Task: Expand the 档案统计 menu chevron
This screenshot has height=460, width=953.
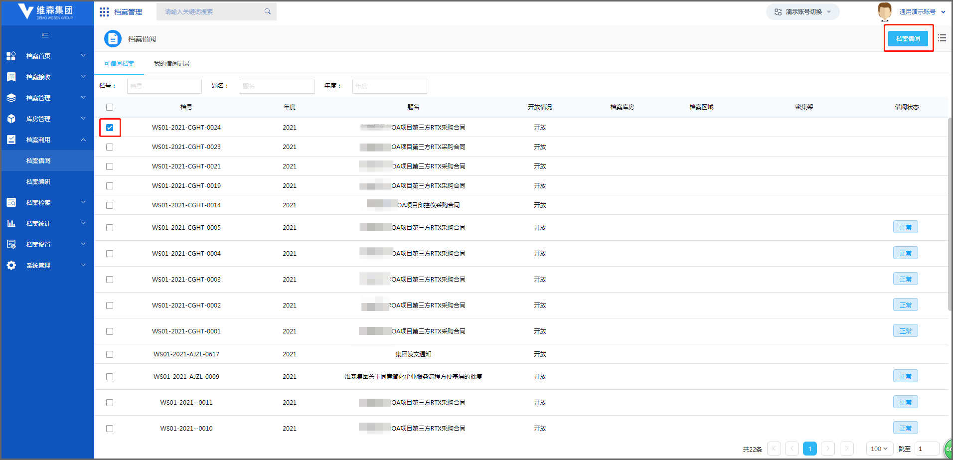Action: 83,223
